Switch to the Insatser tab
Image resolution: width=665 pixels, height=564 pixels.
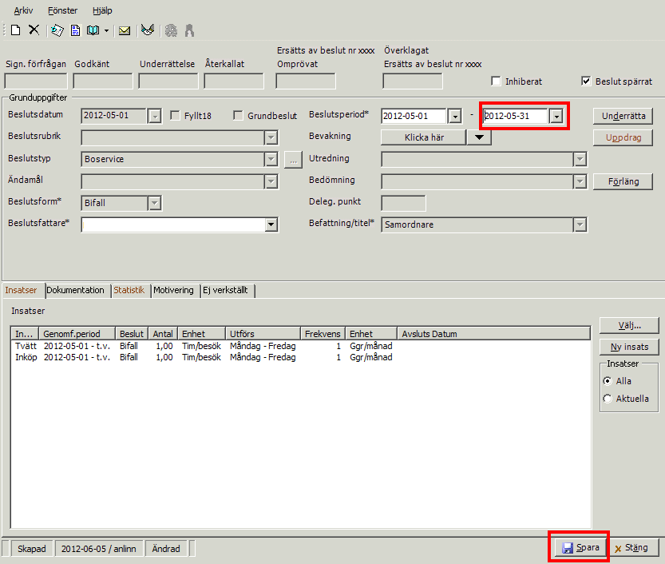point(22,290)
